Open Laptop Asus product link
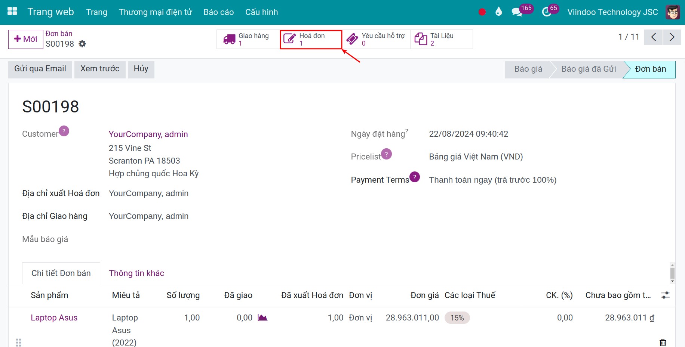The height and width of the screenshot is (347, 685). click(x=54, y=317)
